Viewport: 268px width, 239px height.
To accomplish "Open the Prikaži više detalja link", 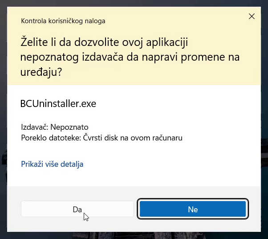I will pos(52,164).
